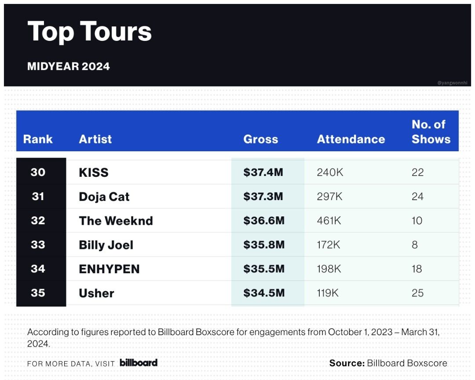Click rank number 35 cell
Image resolution: width=475 pixels, height=380 pixels.
click(x=38, y=293)
